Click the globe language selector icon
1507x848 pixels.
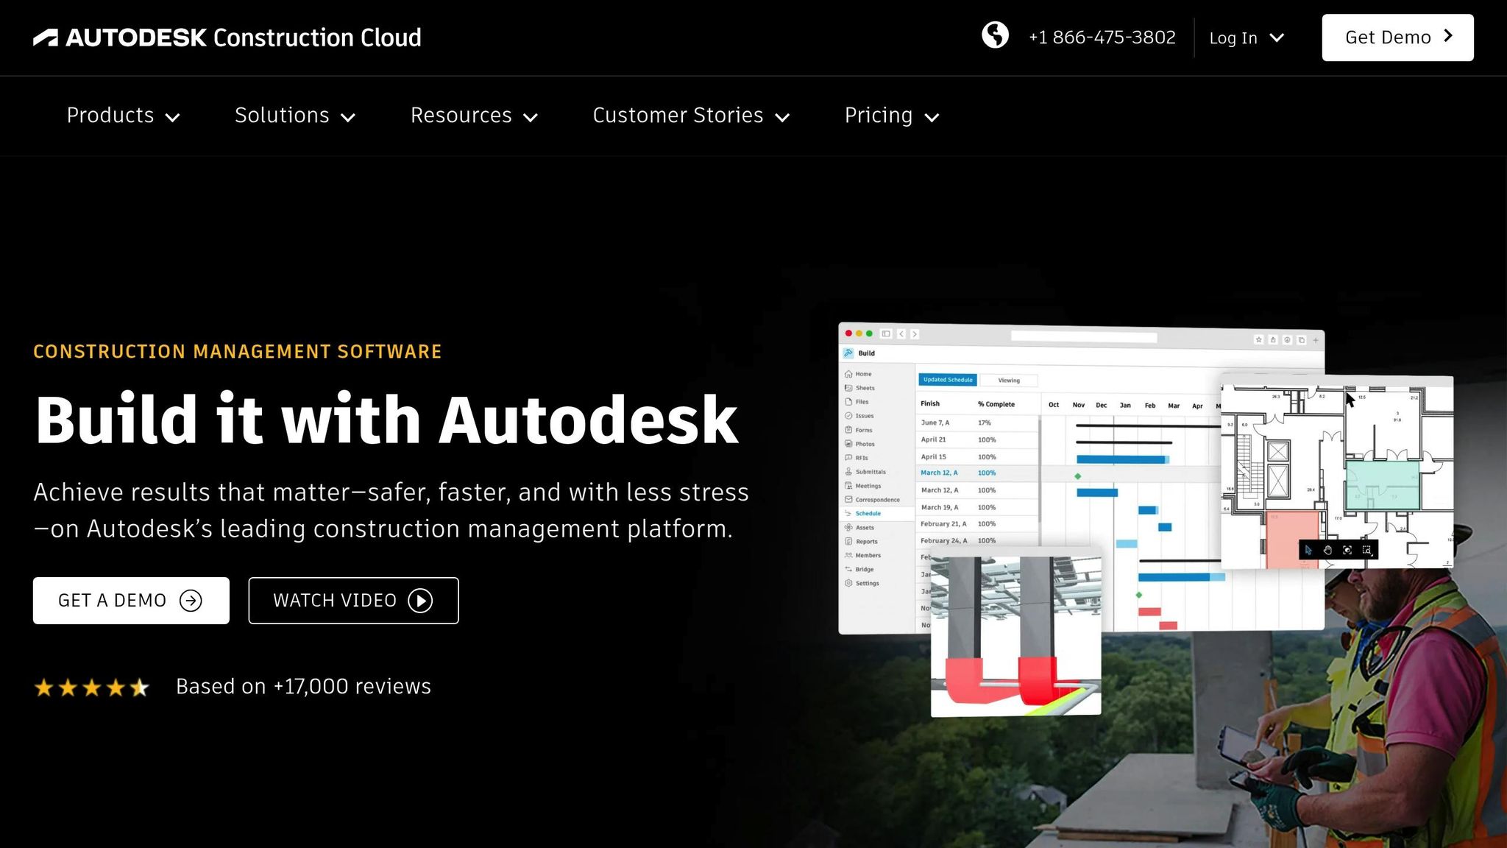click(x=995, y=35)
